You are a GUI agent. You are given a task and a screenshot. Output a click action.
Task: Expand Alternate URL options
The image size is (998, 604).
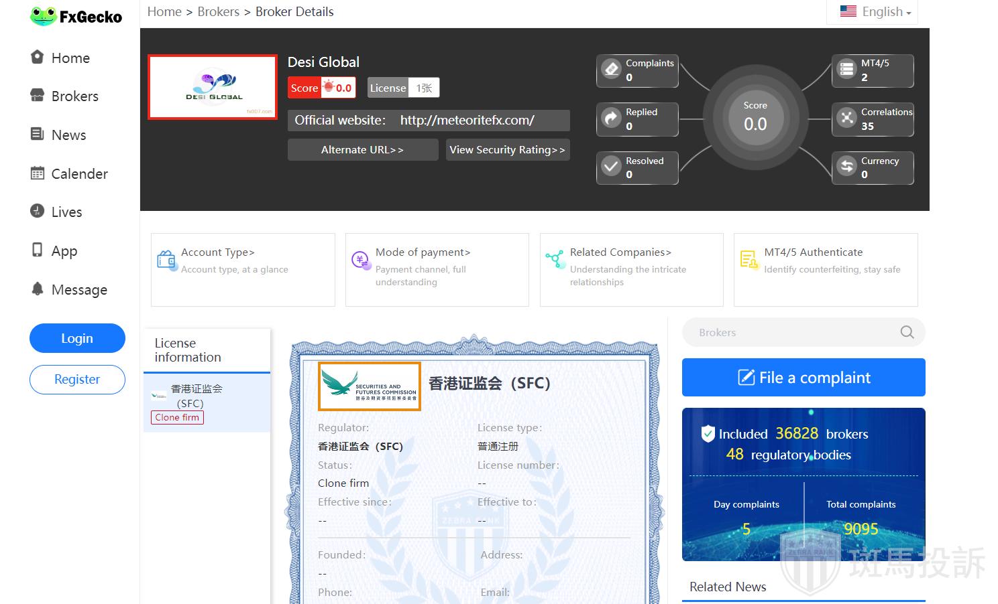tap(362, 150)
